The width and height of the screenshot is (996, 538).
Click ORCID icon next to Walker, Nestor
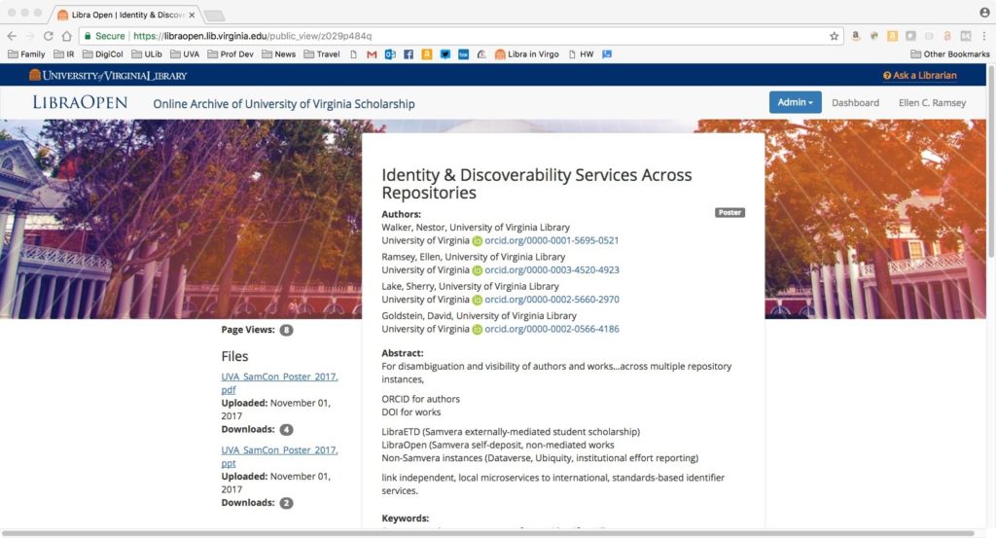[x=477, y=240]
